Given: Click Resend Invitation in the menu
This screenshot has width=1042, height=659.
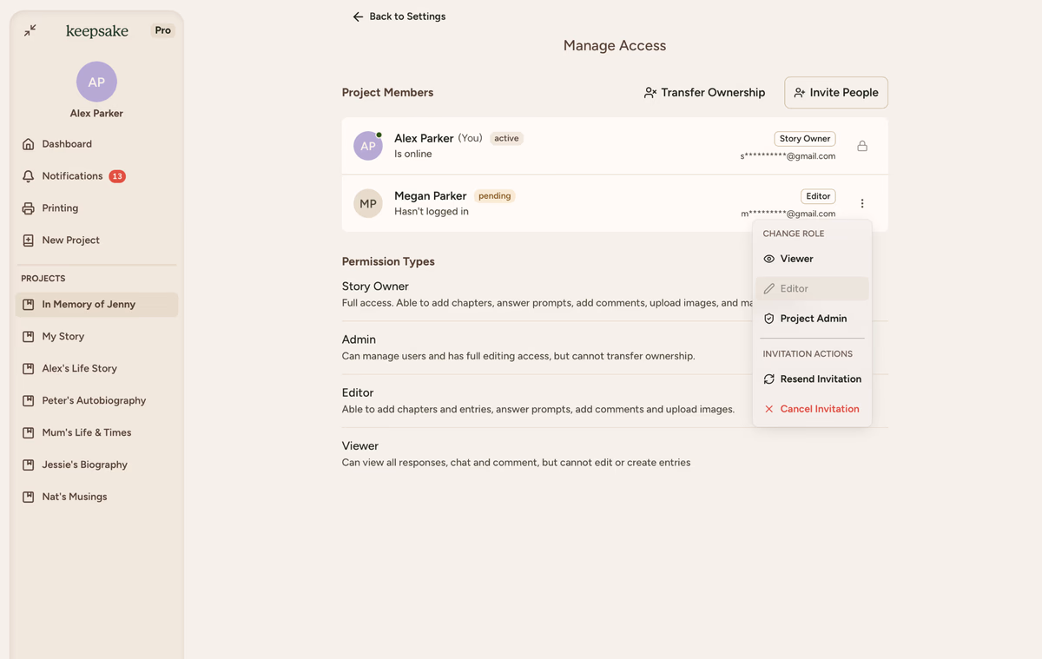Looking at the screenshot, I should coord(820,379).
